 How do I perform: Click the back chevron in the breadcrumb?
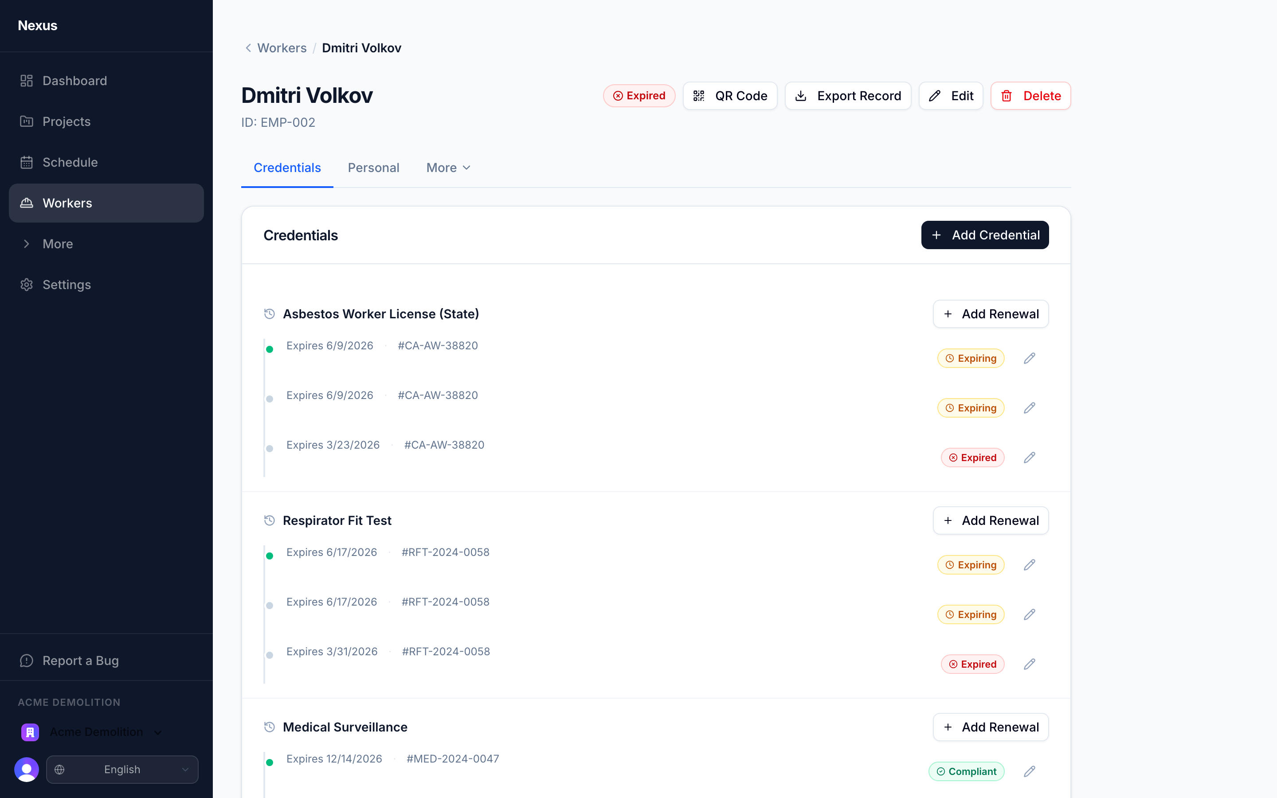[248, 48]
